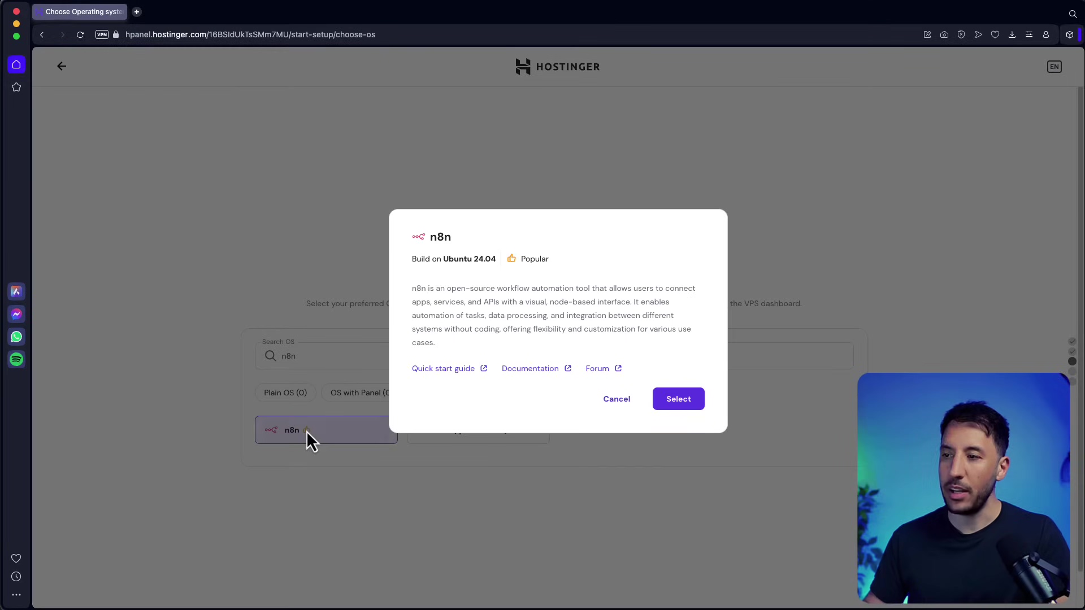Open the easy setup menu icon
Viewport: 1085px width, 610px height.
pos(1029,34)
